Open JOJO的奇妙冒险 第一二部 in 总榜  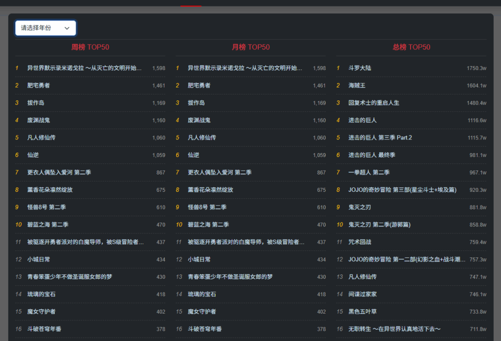(407, 259)
